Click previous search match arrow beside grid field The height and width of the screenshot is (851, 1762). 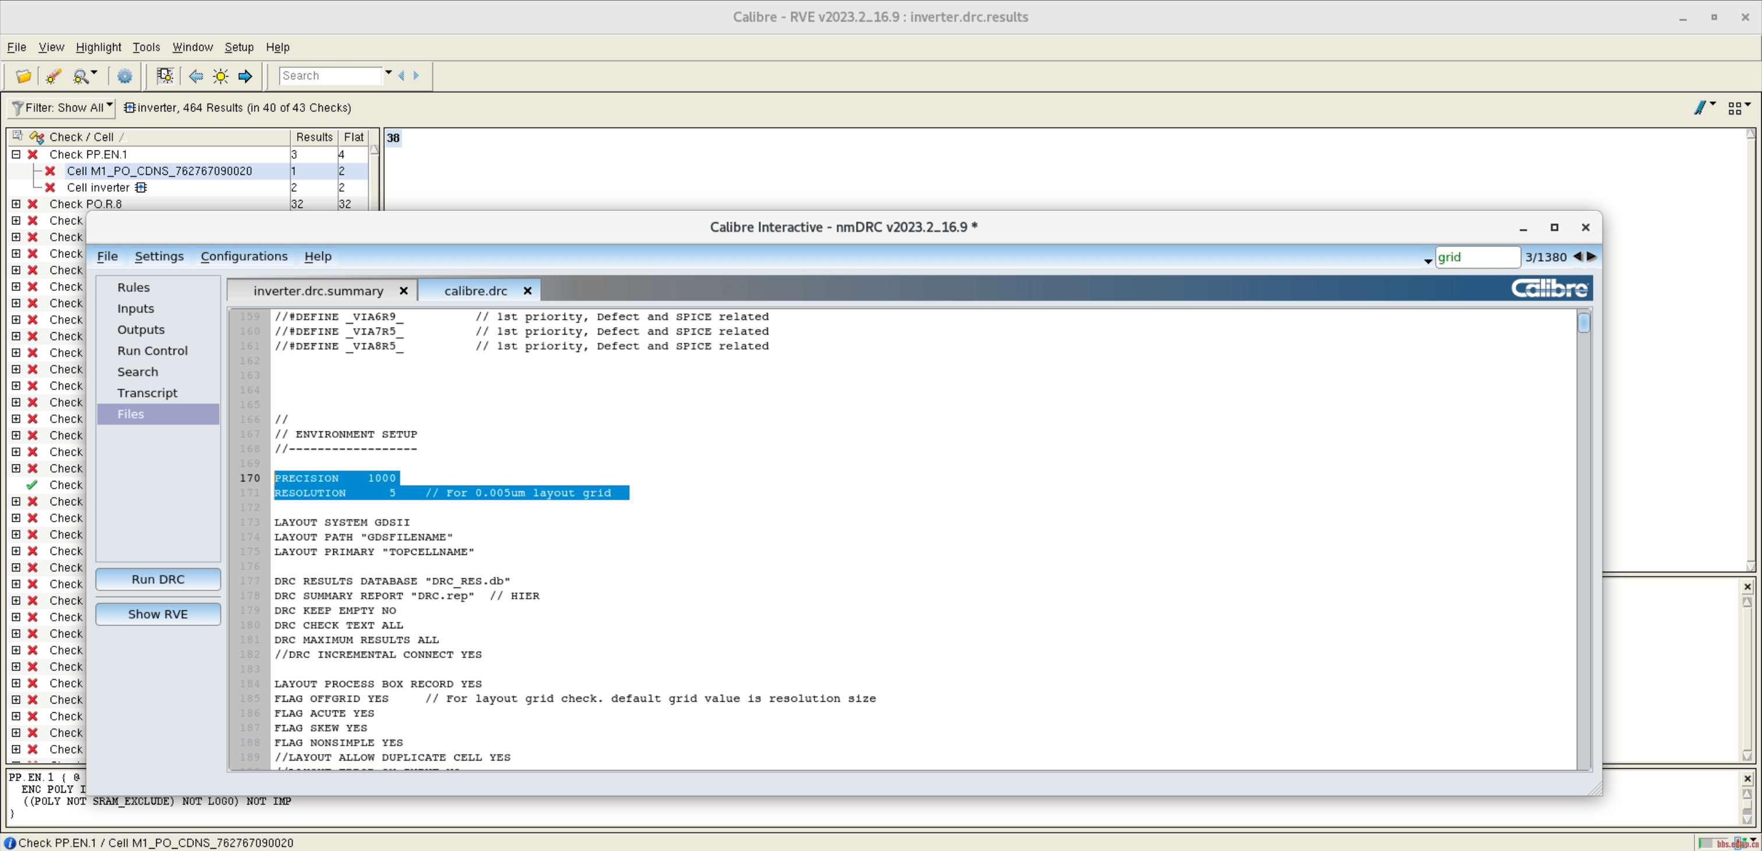click(1577, 256)
